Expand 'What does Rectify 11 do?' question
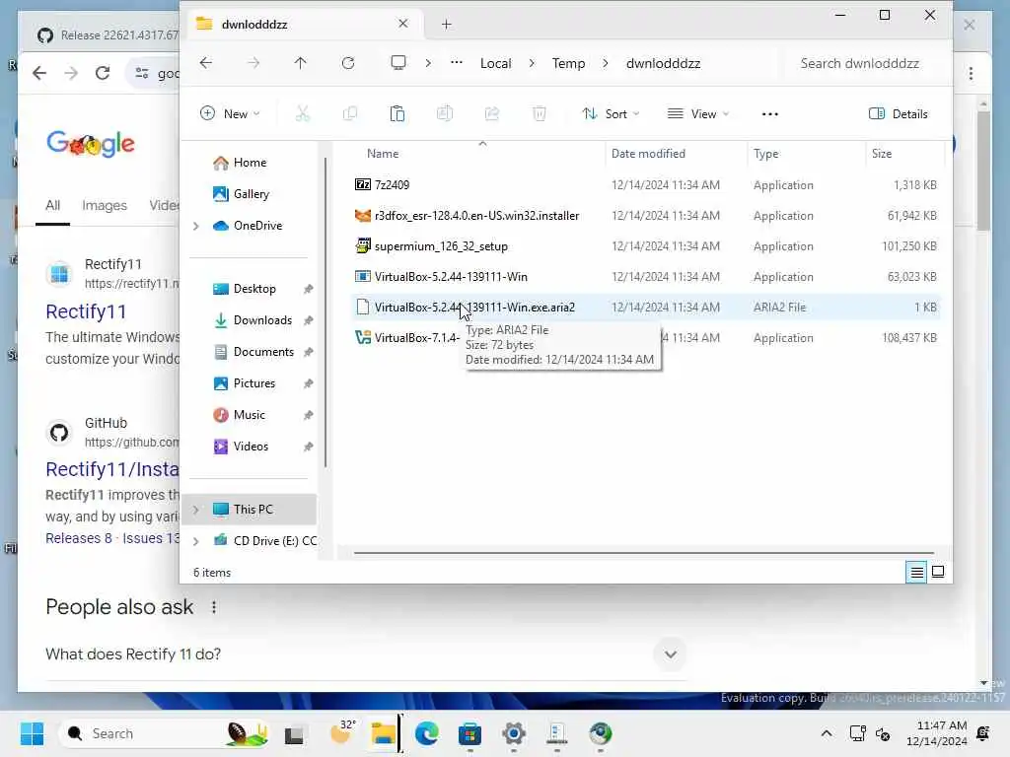1010x757 pixels. pos(671,654)
